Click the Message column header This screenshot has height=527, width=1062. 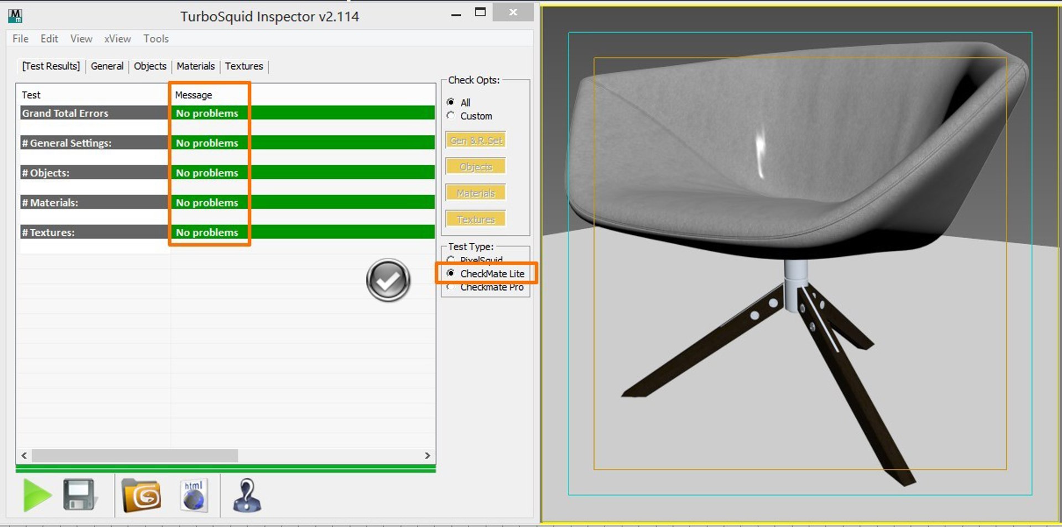point(194,95)
